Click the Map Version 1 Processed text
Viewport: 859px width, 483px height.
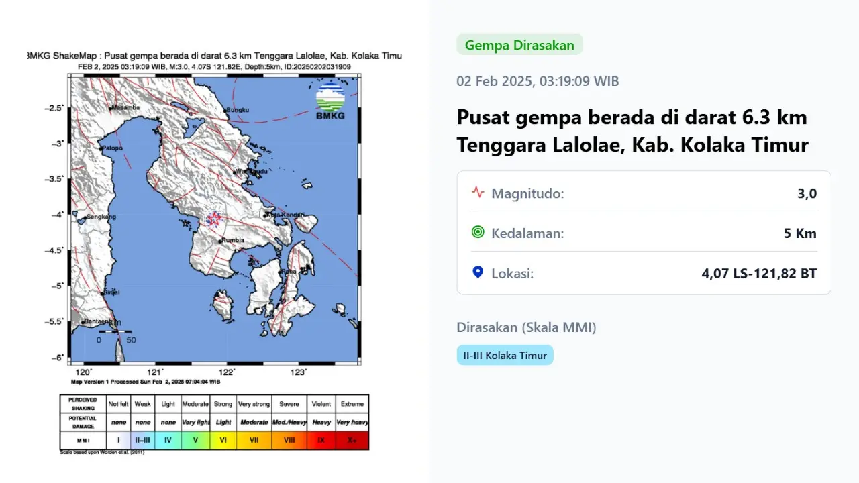[146, 381]
